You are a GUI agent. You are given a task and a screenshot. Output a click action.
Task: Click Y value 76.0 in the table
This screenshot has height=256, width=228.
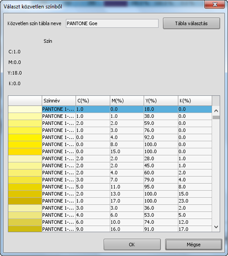[x=161, y=130]
